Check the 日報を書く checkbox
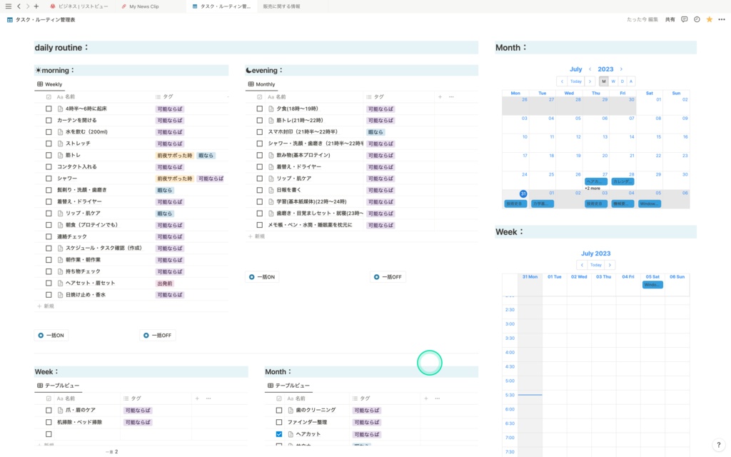 [x=260, y=190]
